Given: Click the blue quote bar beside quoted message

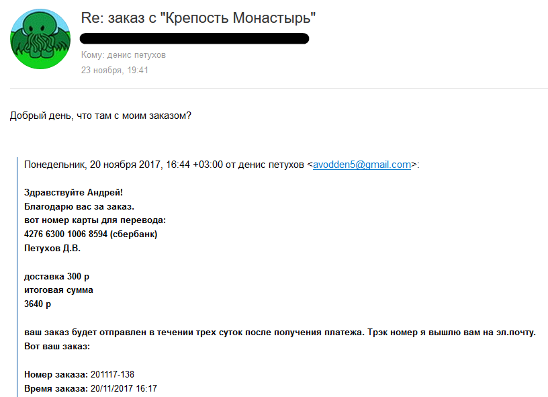Looking at the screenshot, I should coord(17,277).
